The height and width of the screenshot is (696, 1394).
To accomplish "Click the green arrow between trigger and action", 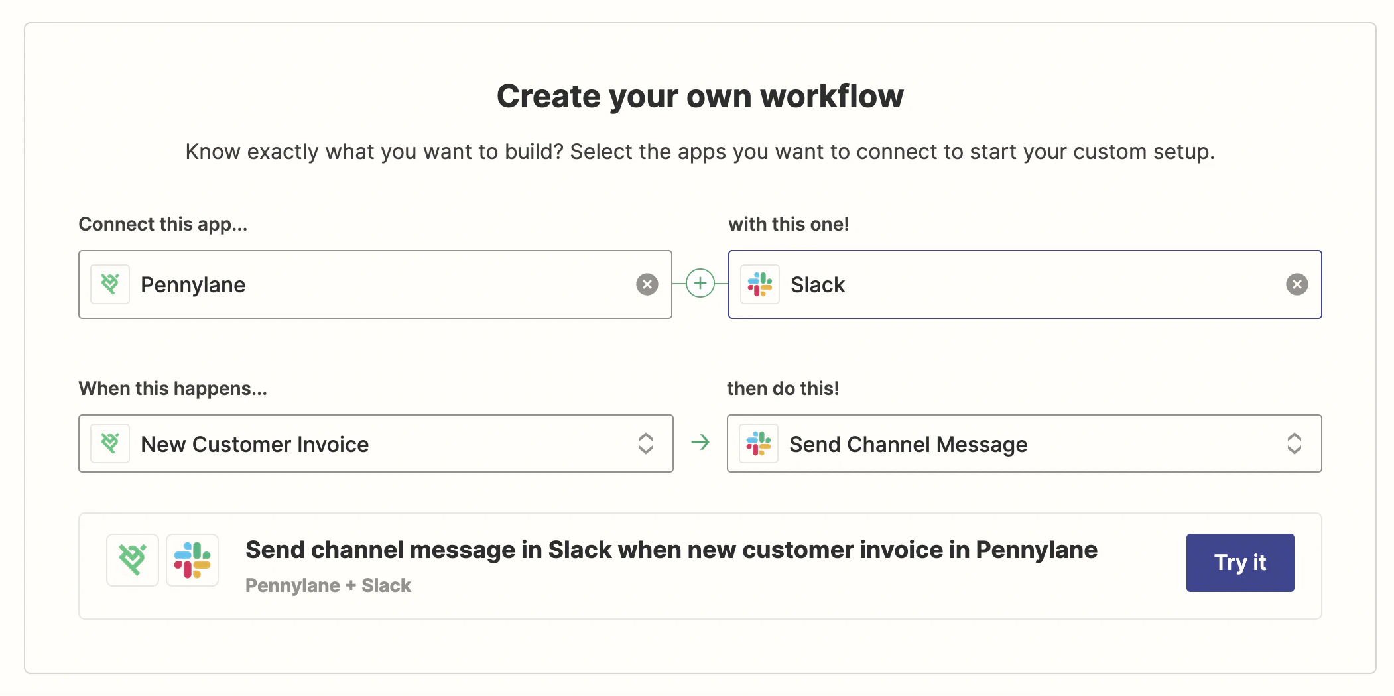I will 700,442.
